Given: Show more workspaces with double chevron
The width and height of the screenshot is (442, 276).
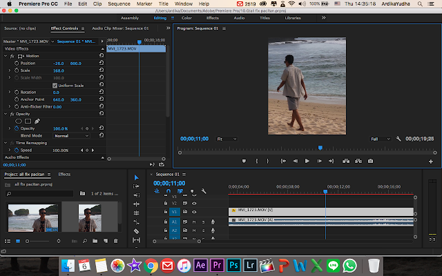Looking at the screenshot, I should (x=324, y=18).
